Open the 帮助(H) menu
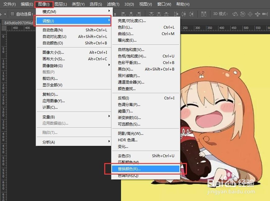Screen dimensions: 270x201 (183, 4)
